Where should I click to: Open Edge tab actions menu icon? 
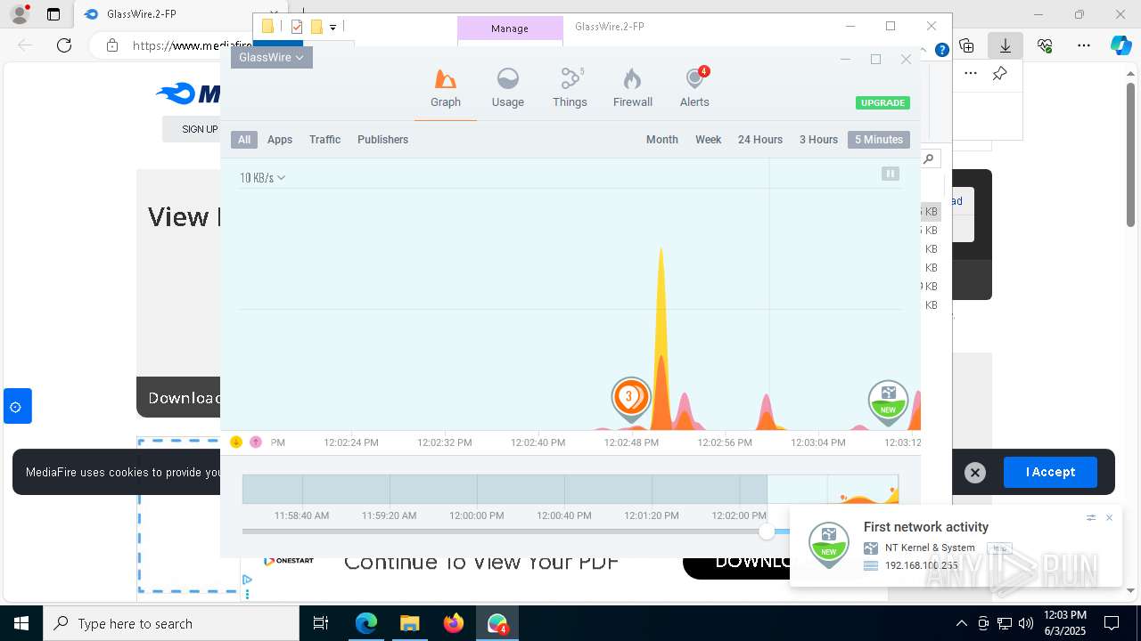pos(53,14)
